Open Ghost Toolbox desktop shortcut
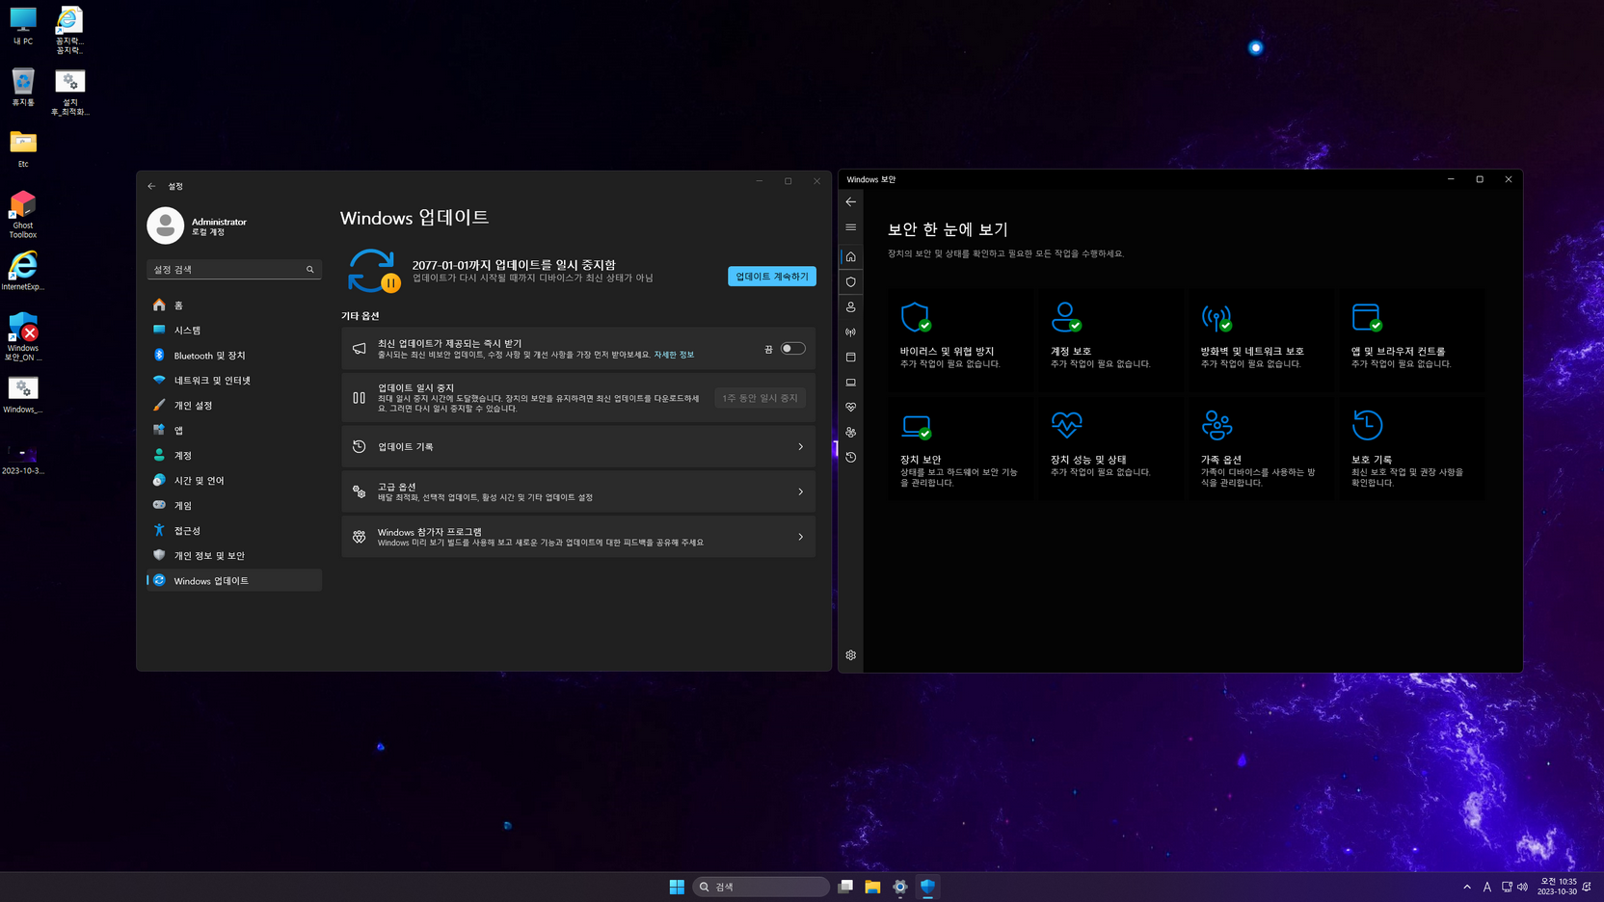This screenshot has height=902, width=1604. pos(23,215)
